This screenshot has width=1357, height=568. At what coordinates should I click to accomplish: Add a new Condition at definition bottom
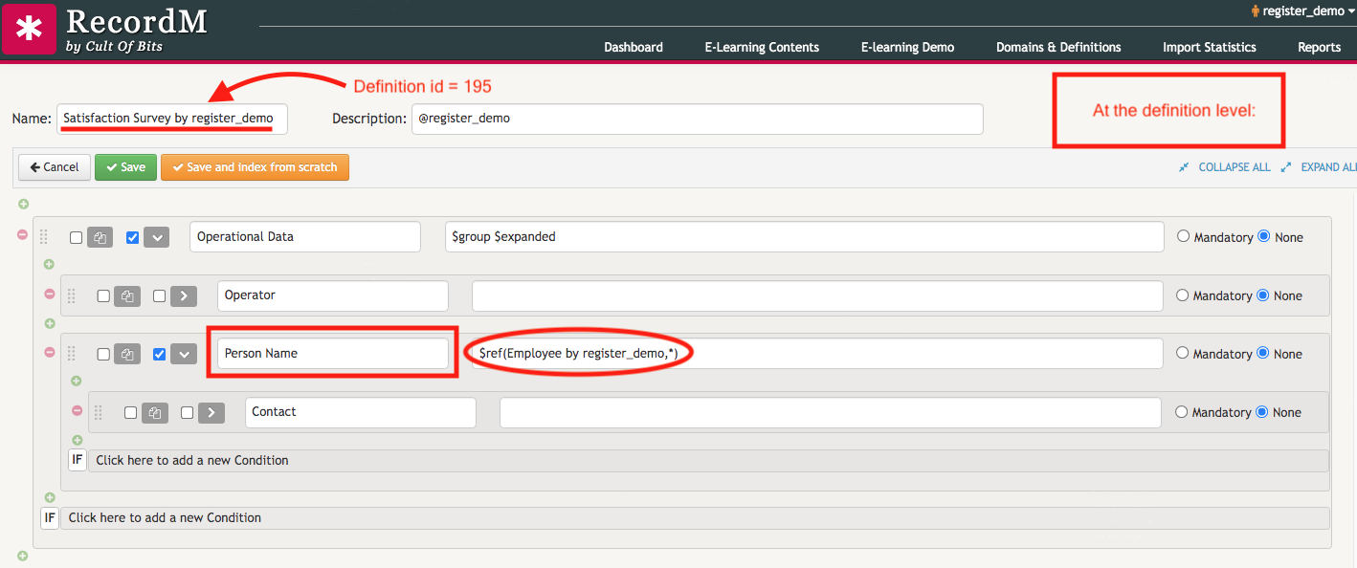coord(695,518)
